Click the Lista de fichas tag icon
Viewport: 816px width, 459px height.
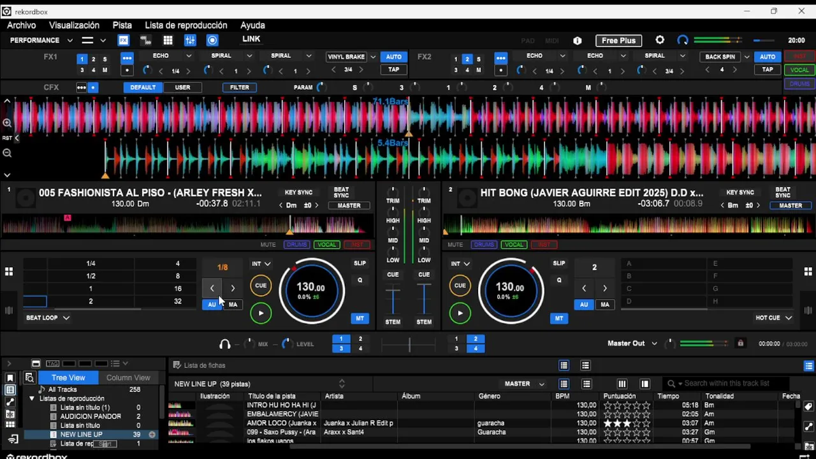tap(177, 365)
